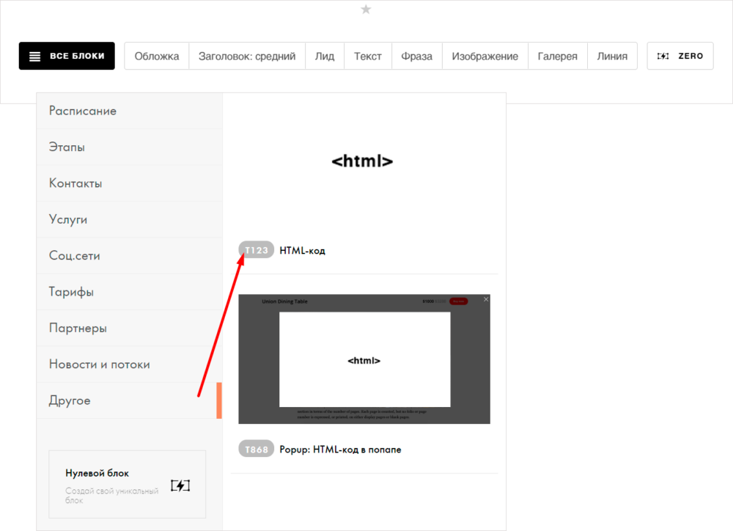This screenshot has height=531, width=733.
Task: Insert the Текст quick block
Action: [368, 56]
